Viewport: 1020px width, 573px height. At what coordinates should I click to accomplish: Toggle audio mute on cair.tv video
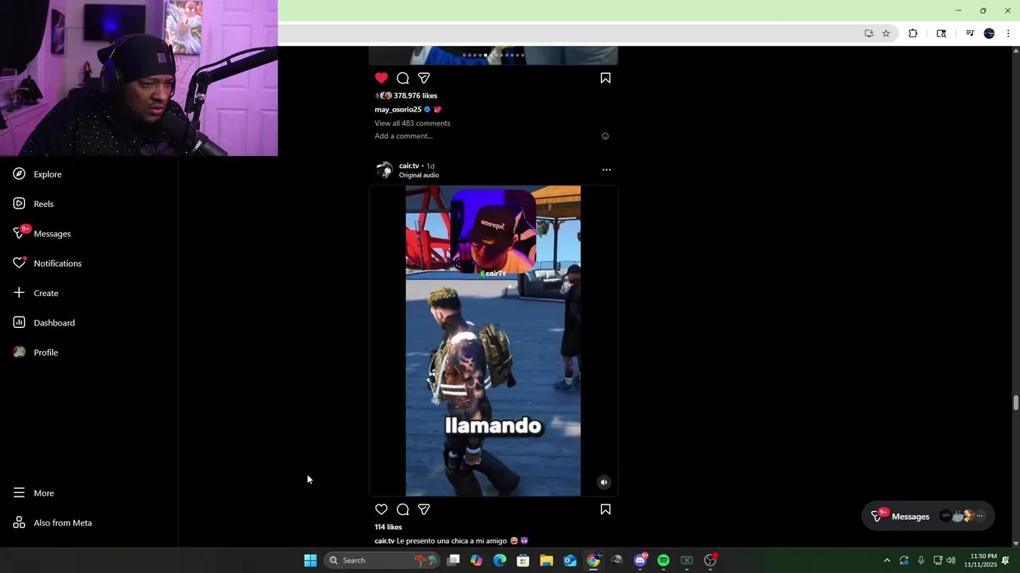pos(604,482)
